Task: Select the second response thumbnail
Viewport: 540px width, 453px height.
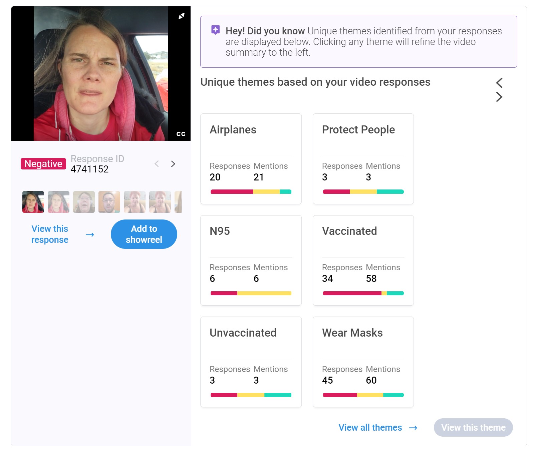Action: click(x=58, y=202)
